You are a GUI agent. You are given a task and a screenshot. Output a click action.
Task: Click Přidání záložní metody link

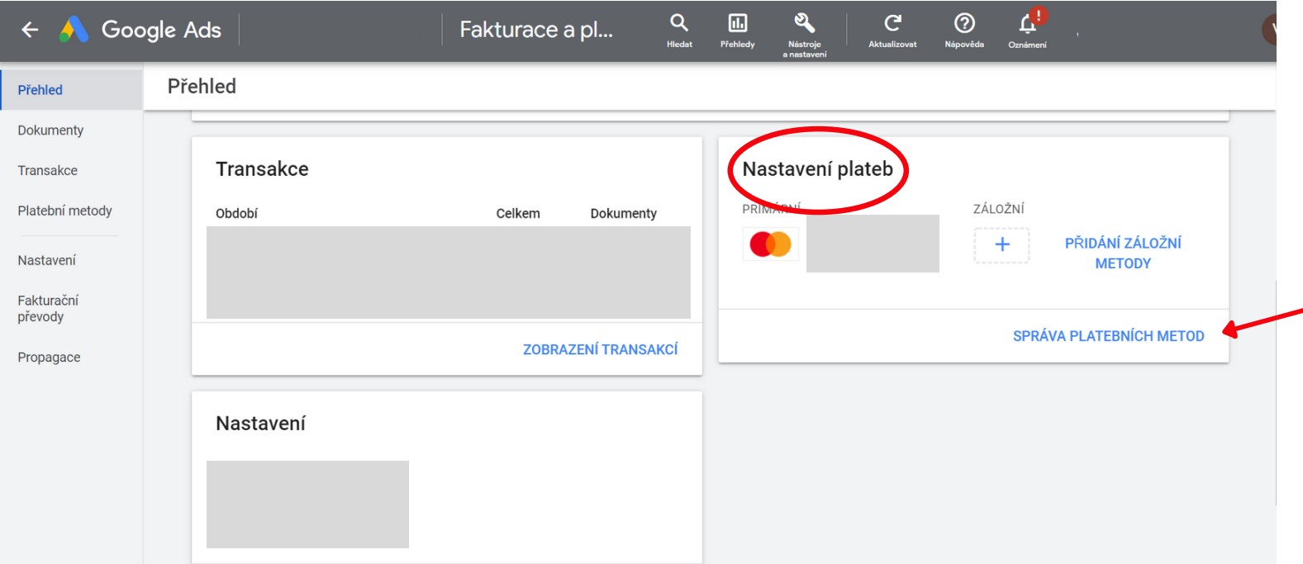pyautogui.click(x=1122, y=254)
